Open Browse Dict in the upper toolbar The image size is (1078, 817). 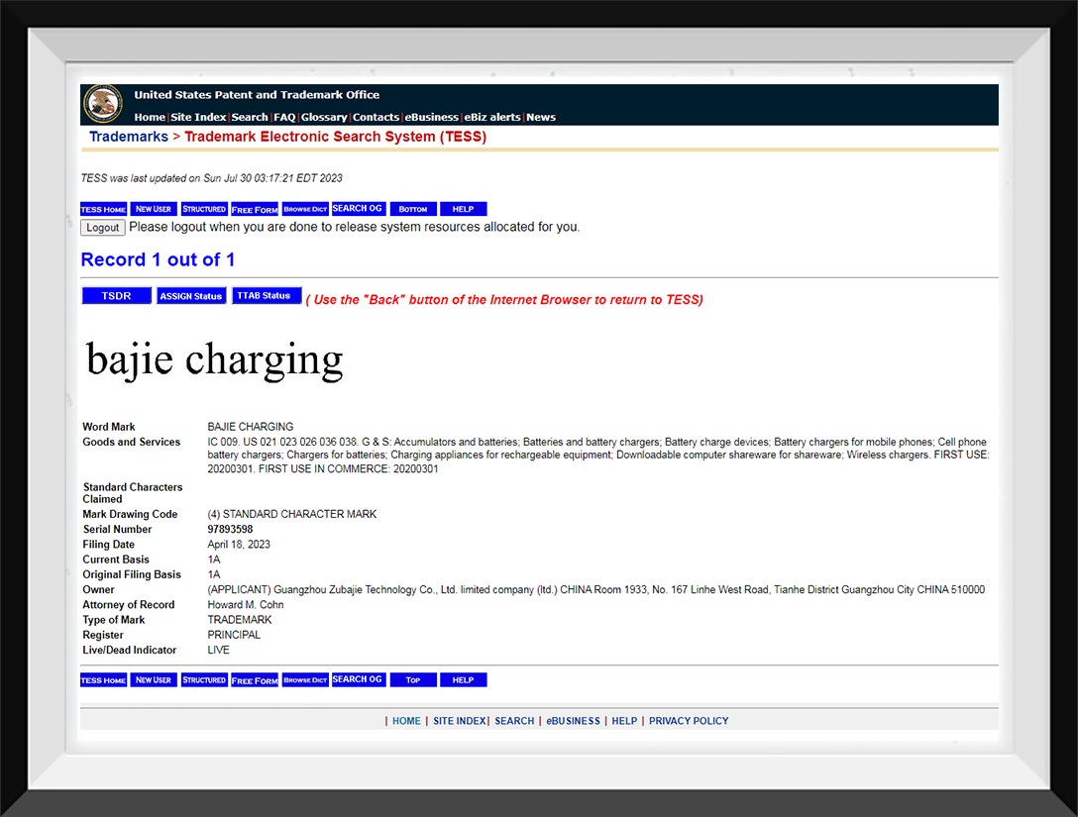(305, 209)
